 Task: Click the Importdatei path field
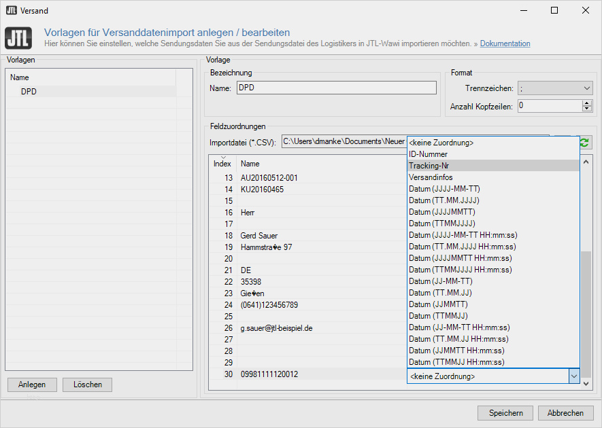344,141
